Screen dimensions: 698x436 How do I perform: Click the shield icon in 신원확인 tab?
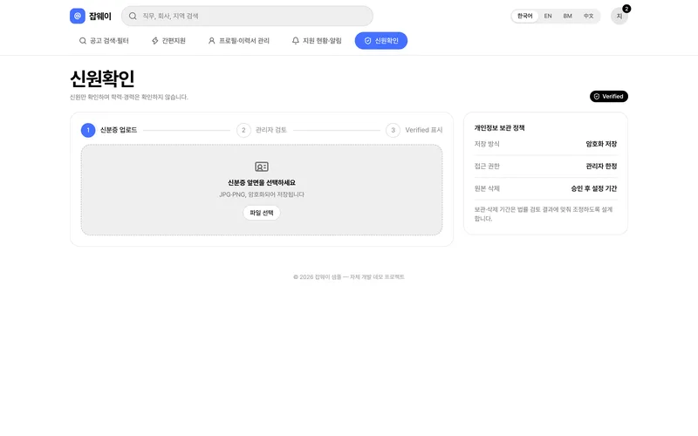point(367,40)
